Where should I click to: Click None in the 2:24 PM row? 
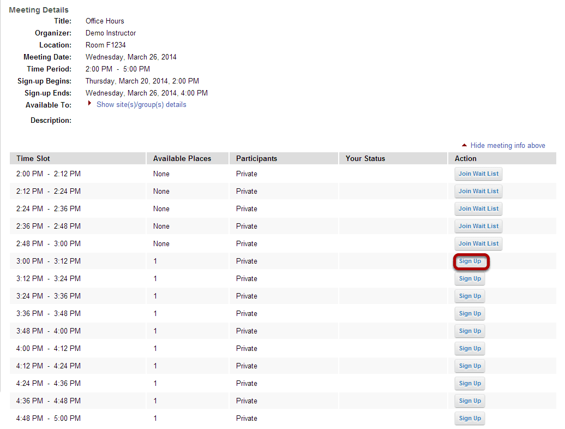click(161, 208)
